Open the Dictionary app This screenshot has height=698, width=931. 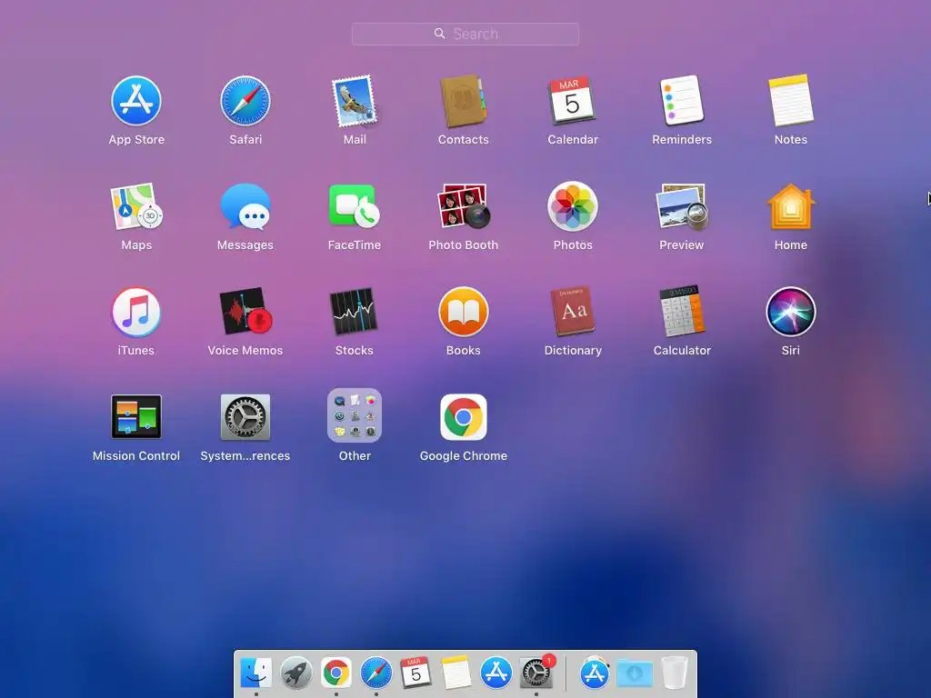[573, 313]
